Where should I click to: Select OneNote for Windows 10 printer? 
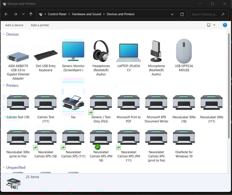[184, 138]
